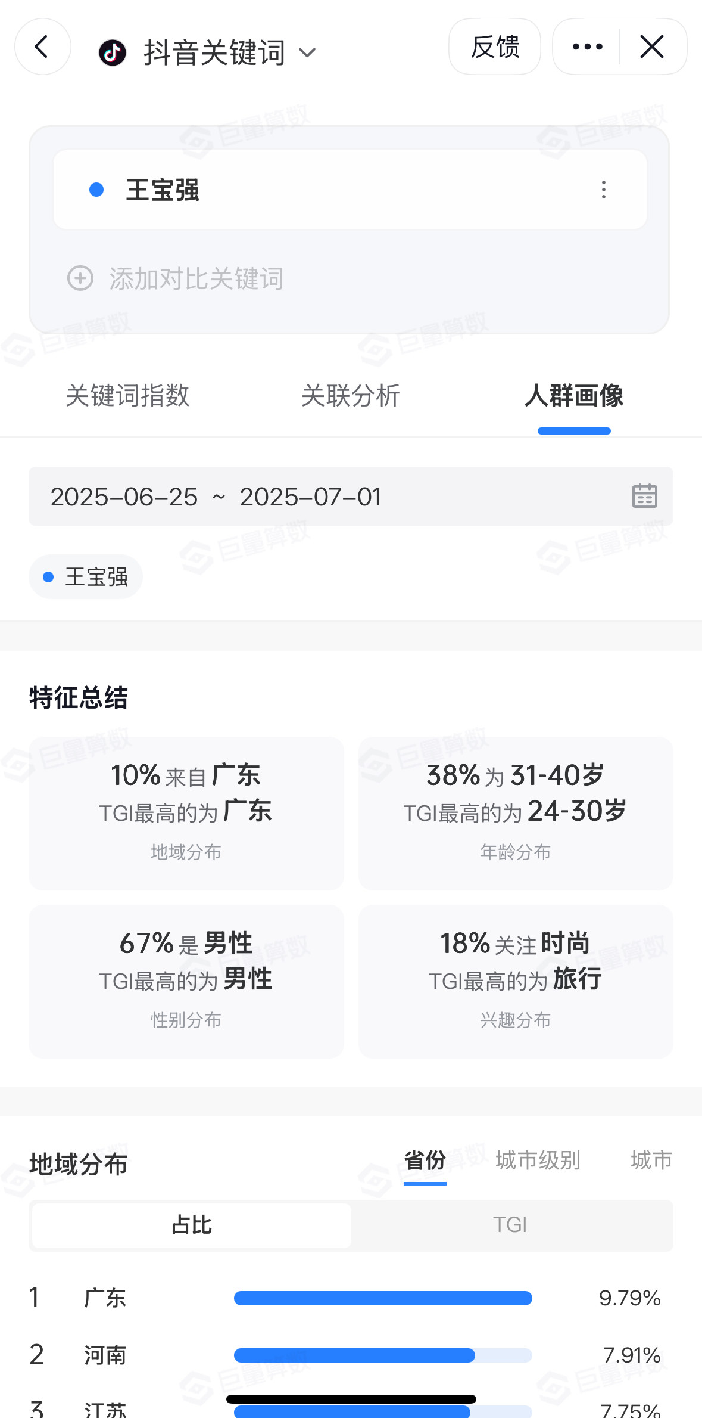The width and height of the screenshot is (702, 1418).
Task: Open the three-dot more menu
Action: [587, 46]
